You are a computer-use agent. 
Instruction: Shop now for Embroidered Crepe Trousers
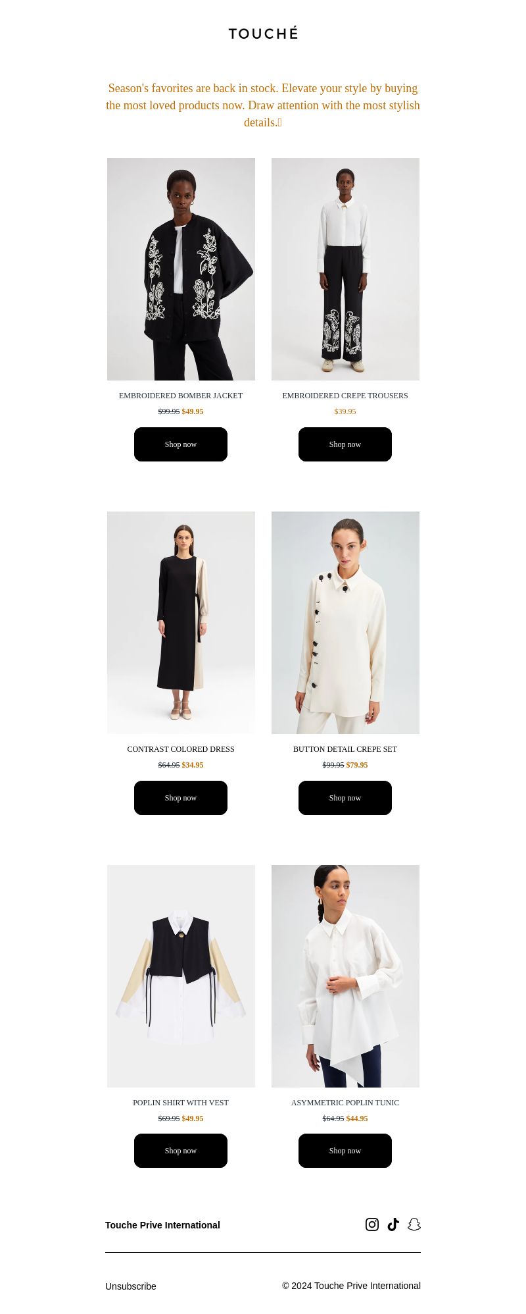tap(345, 444)
